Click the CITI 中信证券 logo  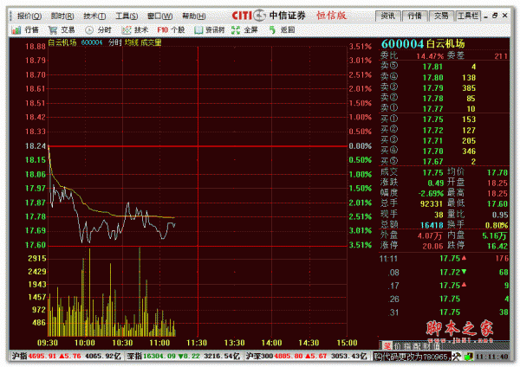point(269,16)
